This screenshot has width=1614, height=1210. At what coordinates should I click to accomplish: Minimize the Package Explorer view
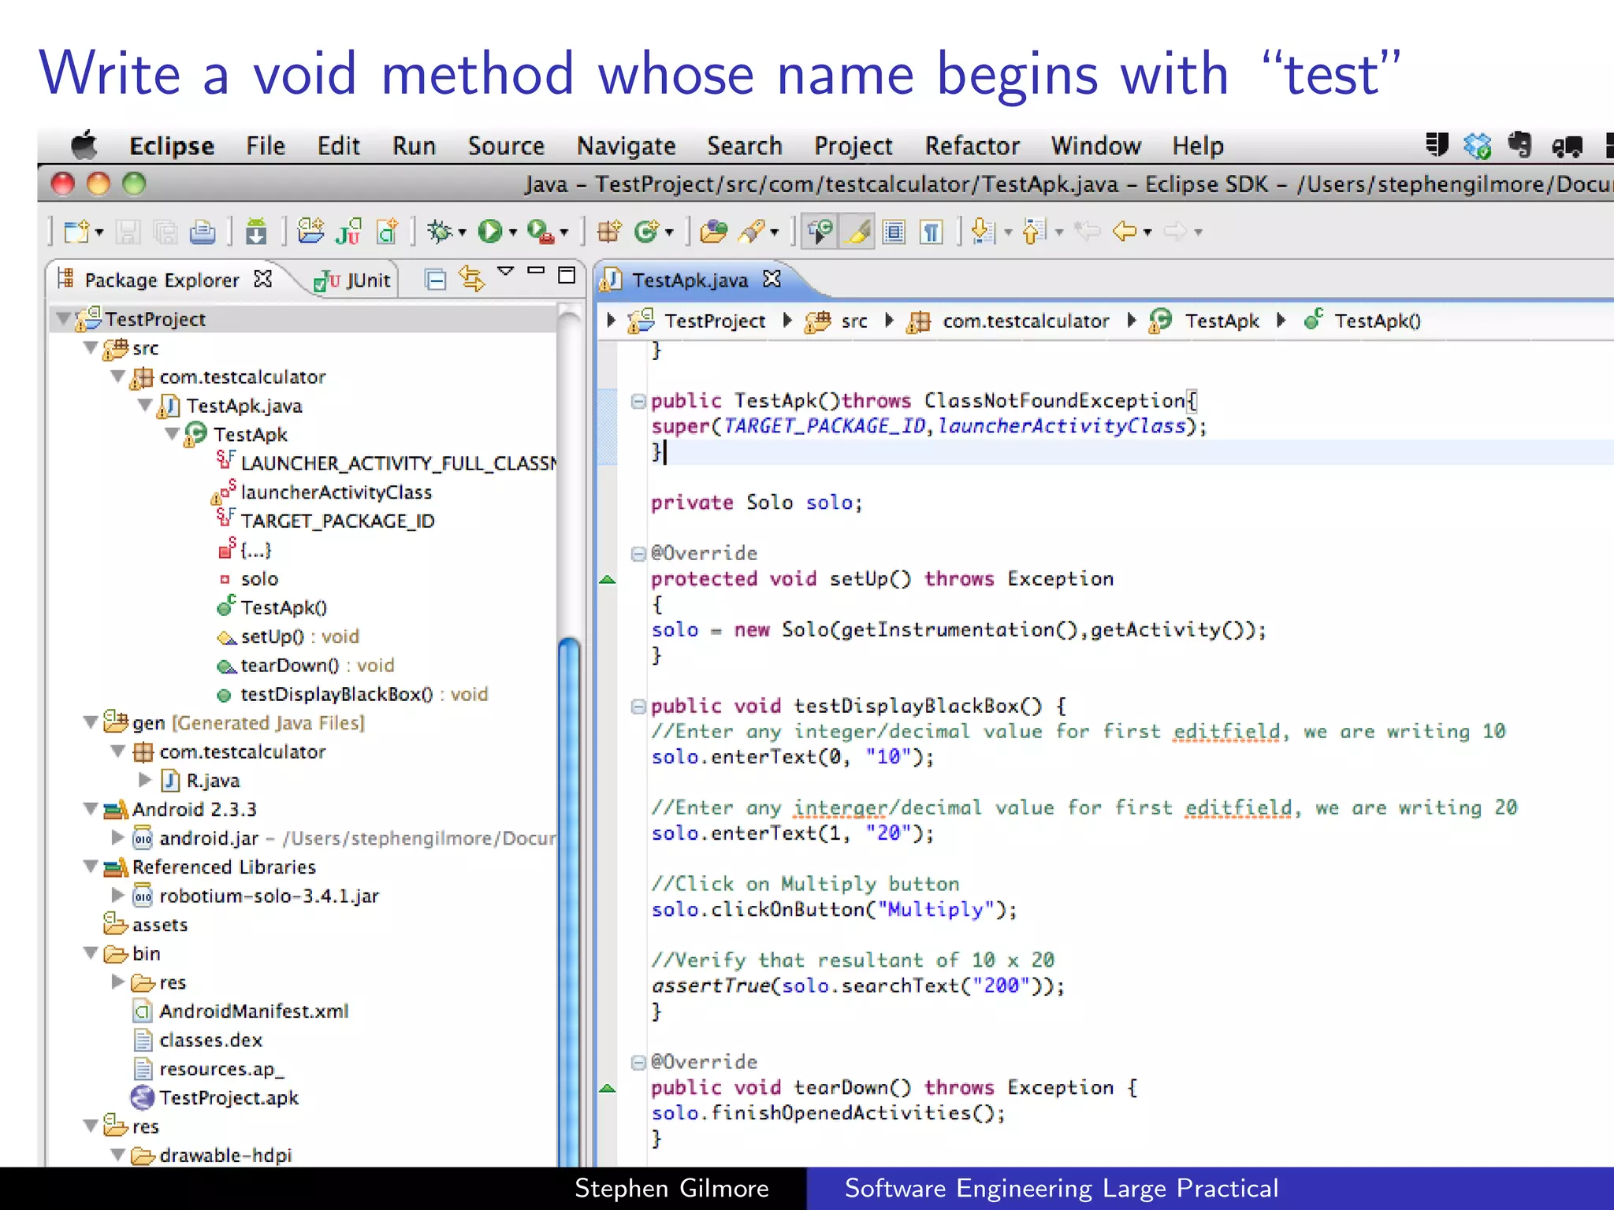tap(536, 271)
